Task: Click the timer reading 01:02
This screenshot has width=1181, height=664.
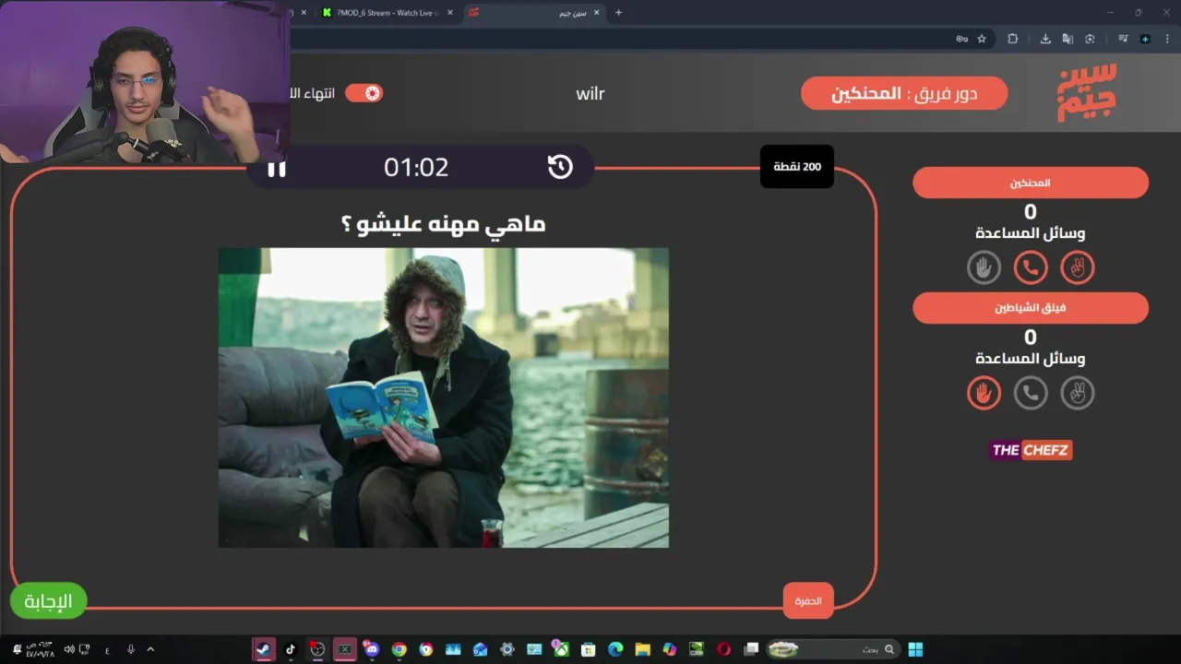Action: coord(416,167)
